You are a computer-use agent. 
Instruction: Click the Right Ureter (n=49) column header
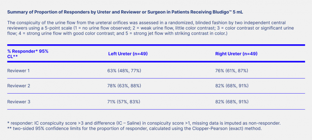pyautogui.click(x=236, y=54)
